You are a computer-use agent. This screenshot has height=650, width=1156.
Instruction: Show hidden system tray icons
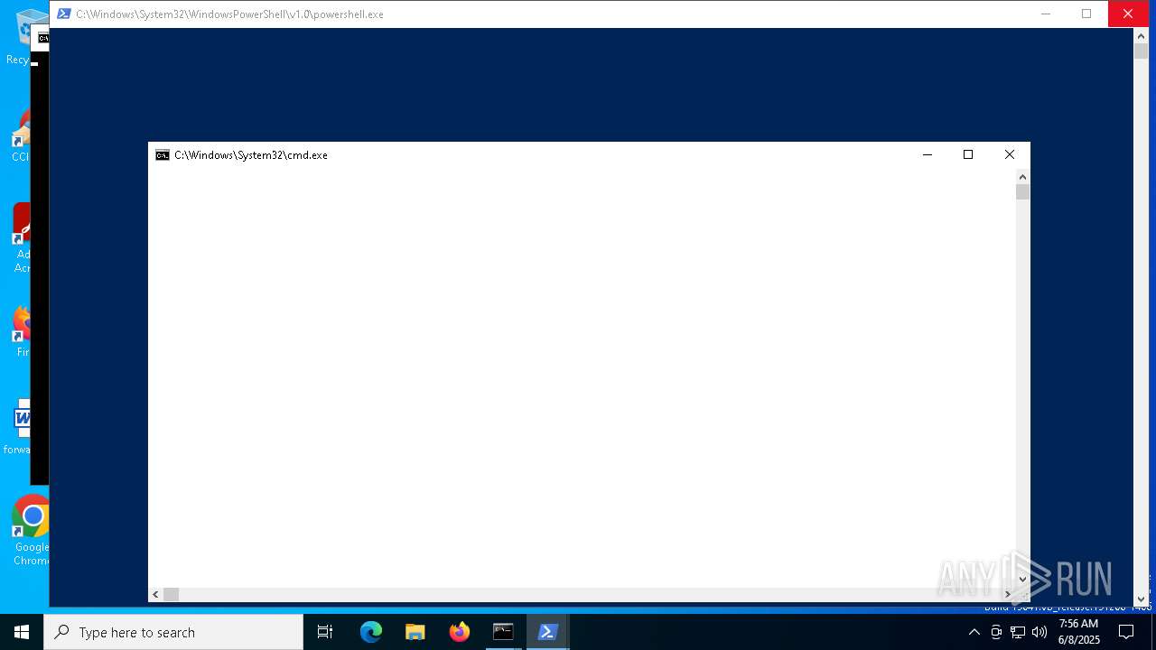click(974, 632)
